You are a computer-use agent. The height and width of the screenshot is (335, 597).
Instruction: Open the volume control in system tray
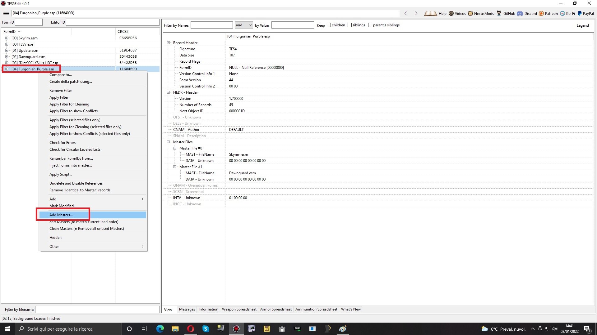(555, 329)
